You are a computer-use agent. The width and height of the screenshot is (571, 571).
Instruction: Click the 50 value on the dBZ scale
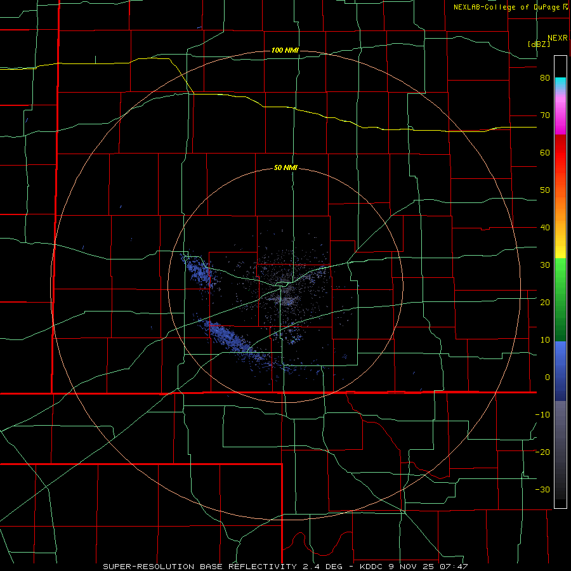coord(545,190)
